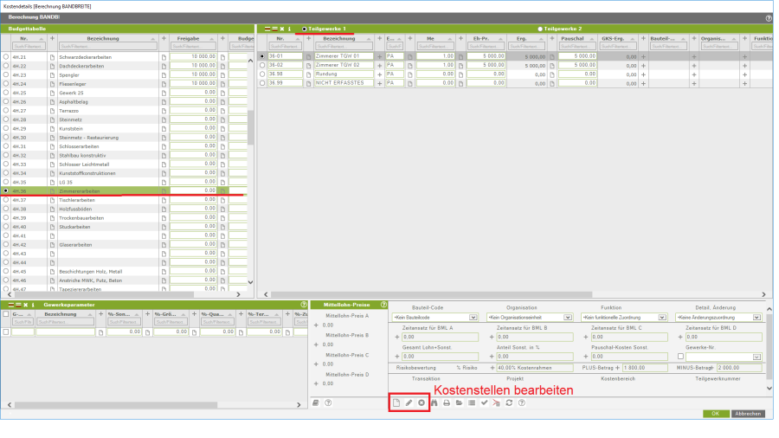779x438 pixels.
Task: Click the pencil edit icon in bottom toolbar
Action: [409, 403]
